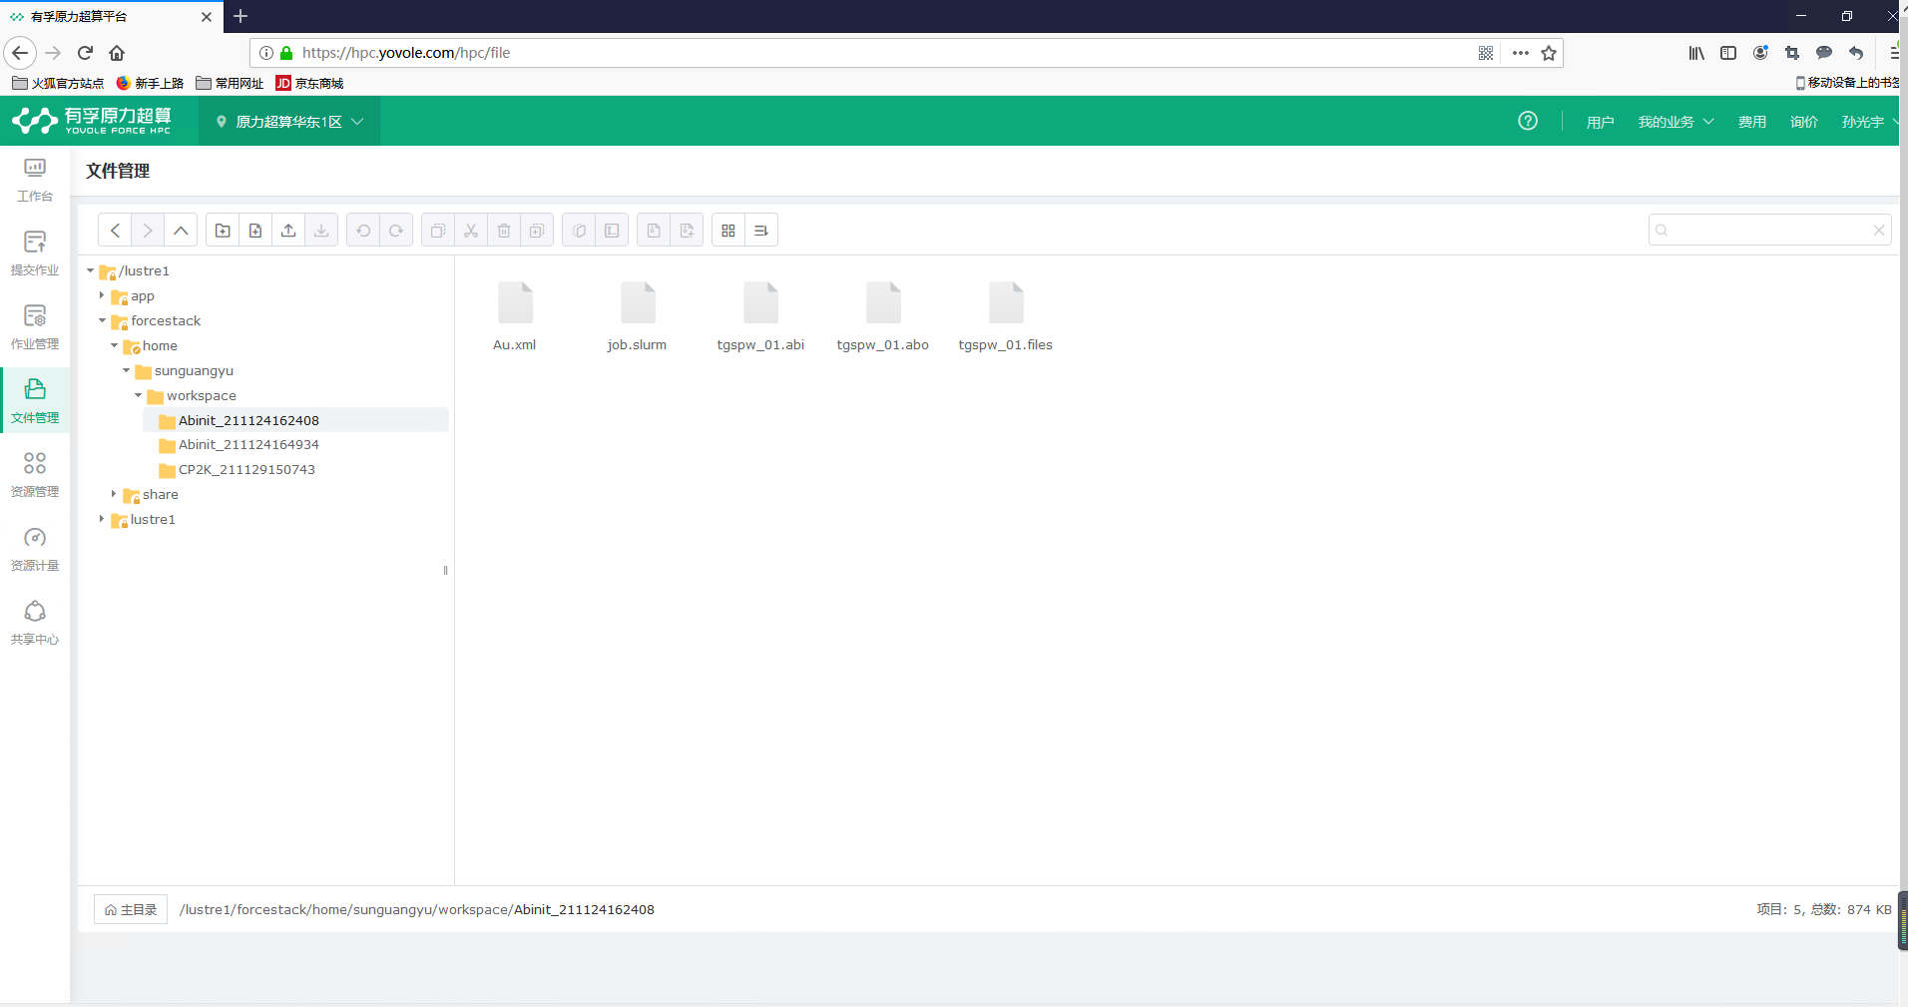Click the file search input field
Image resolution: width=1908 pixels, height=1007 pixels.
tap(1768, 231)
